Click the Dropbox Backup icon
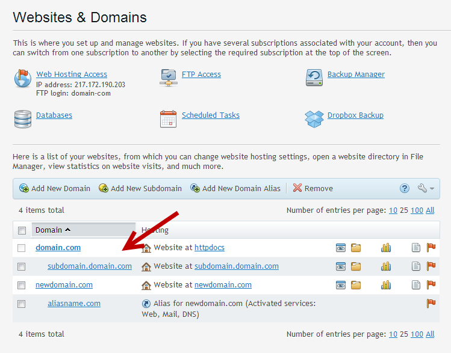 point(314,118)
